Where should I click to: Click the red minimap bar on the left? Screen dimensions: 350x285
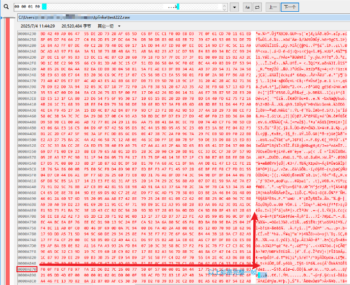(x=8, y=151)
